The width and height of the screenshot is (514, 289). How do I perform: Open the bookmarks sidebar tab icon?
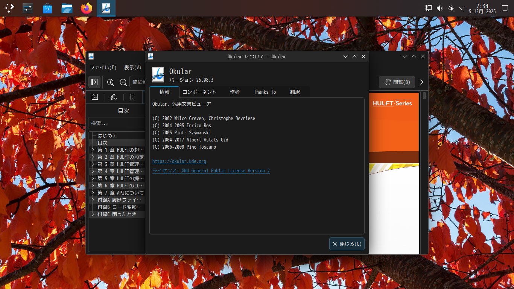tap(132, 97)
